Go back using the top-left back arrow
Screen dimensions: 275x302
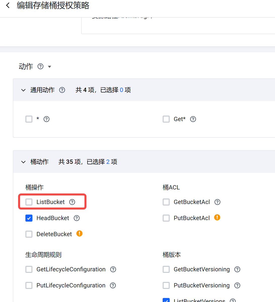(x=8, y=5)
